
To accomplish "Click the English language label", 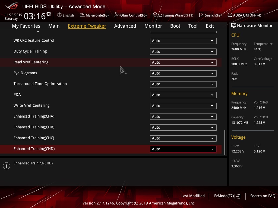I will tap(68, 15).
